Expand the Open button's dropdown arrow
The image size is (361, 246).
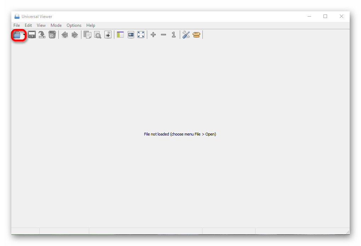pyautogui.click(x=24, y=35)
